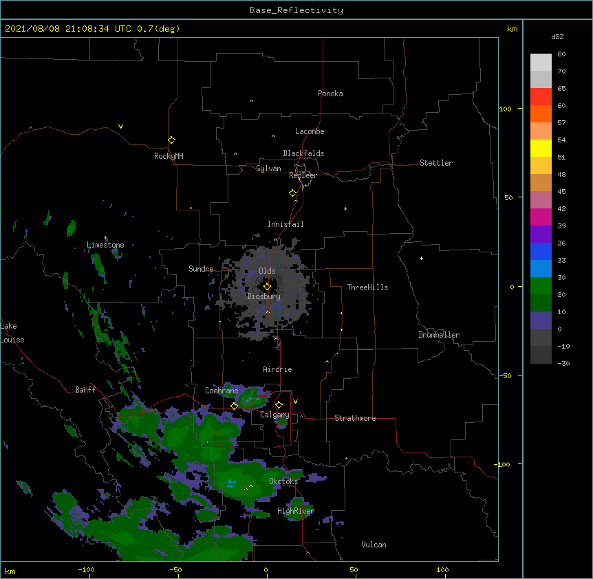
Task: Click the Ponoka city label
Action: 330,94
